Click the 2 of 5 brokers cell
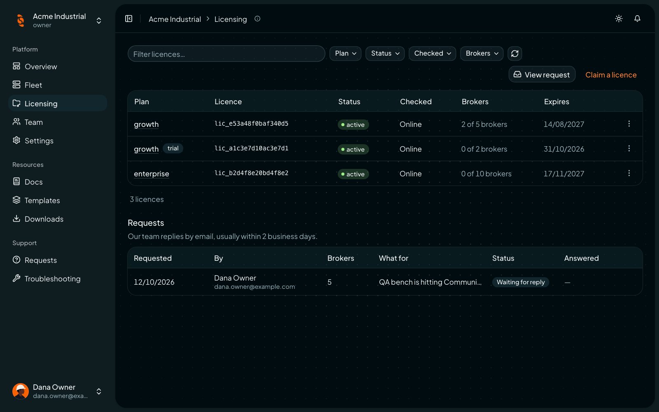 (484, 124)
